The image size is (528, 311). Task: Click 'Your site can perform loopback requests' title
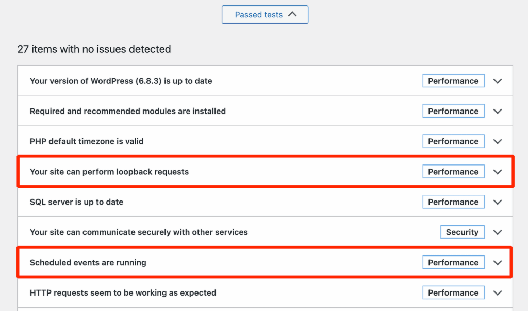pyautogui.click(x=109, y=172)
